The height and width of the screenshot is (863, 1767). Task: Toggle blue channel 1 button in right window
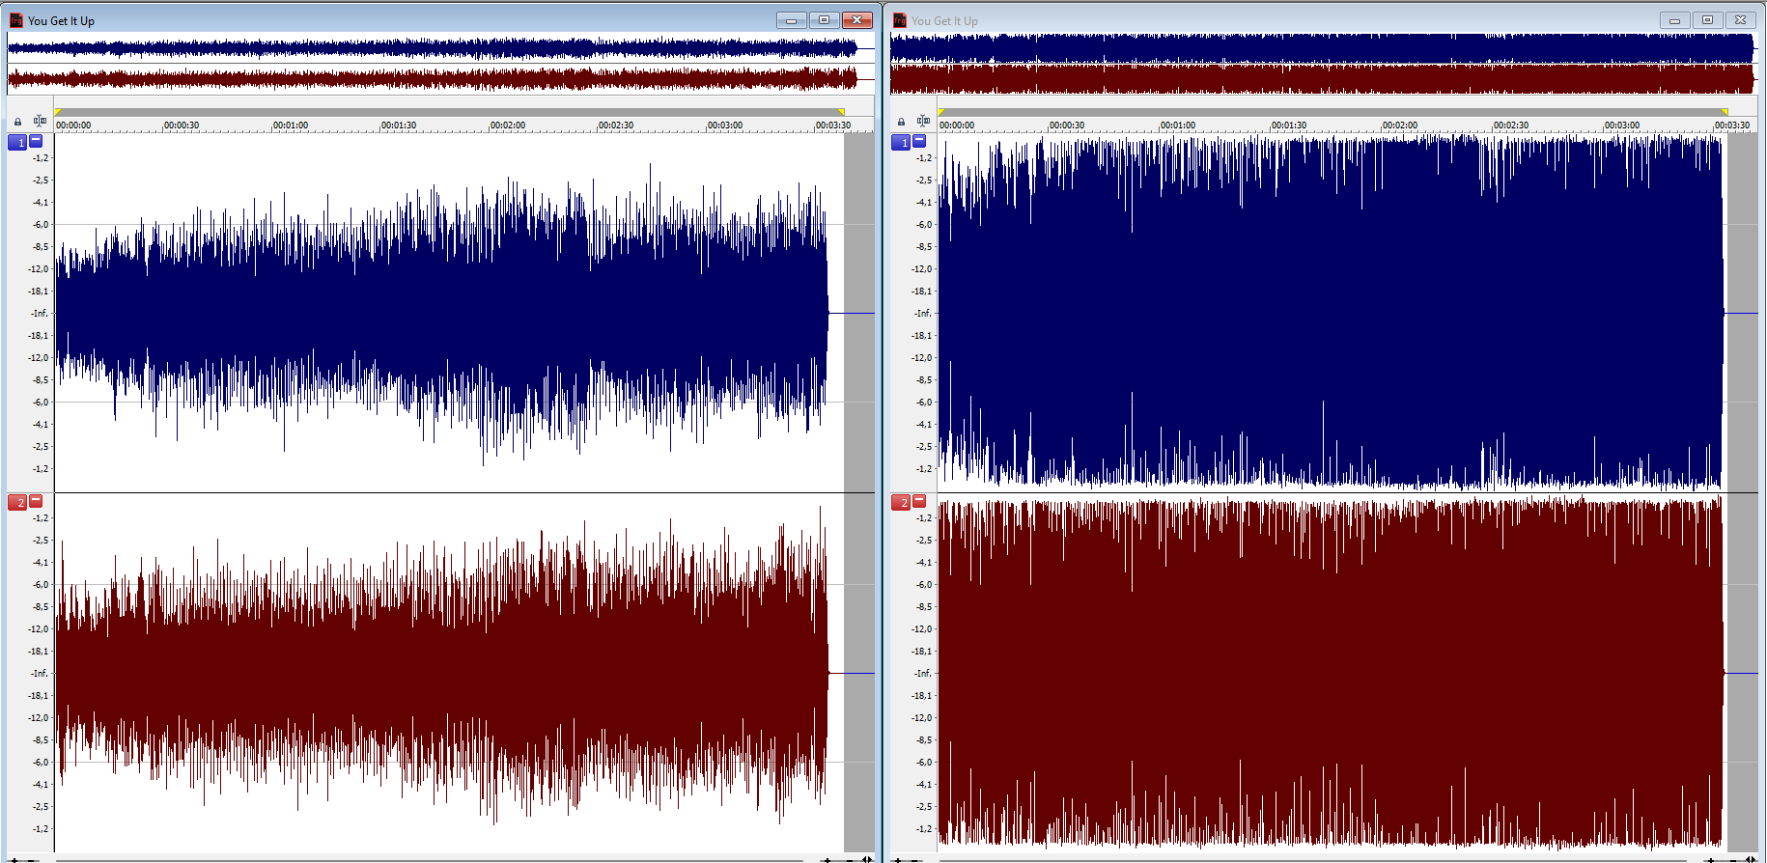tap(901, 143)
